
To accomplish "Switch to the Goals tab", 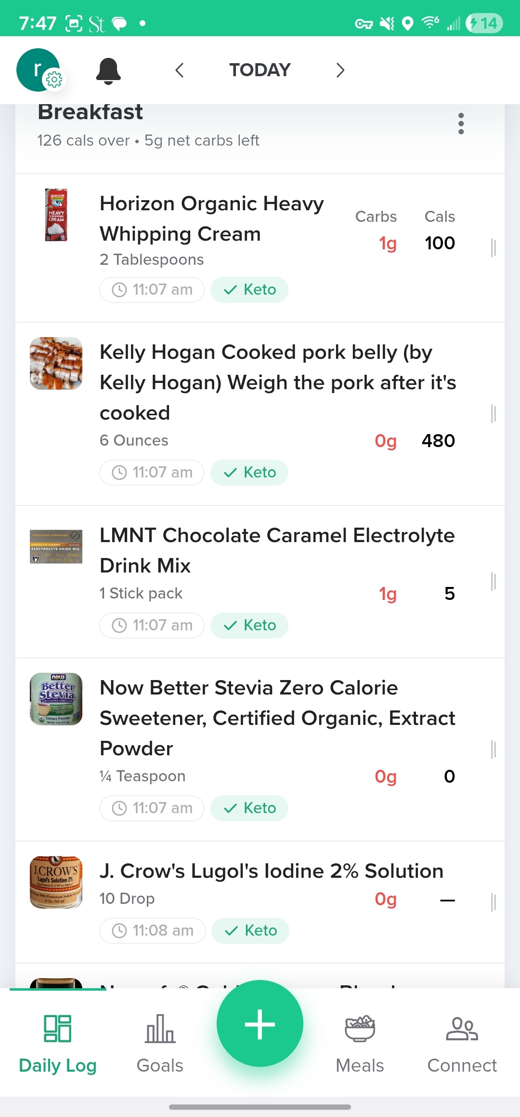I will pyautogui.click(x=160, y=1043).
